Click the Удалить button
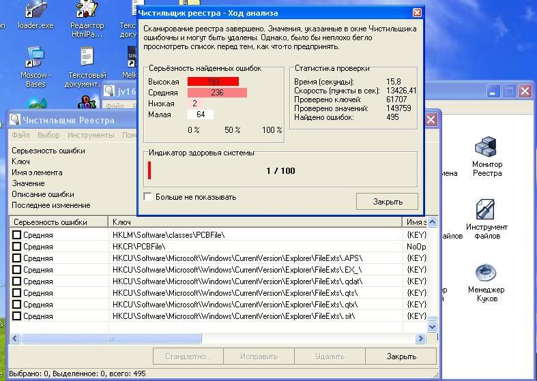Viewport: 537px width, 381px height. [x=330, y=356]
